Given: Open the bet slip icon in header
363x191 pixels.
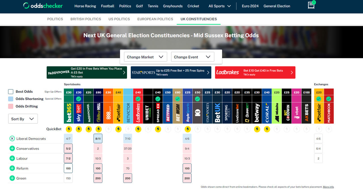Looking at the screenshot, I should pos(311,5).
